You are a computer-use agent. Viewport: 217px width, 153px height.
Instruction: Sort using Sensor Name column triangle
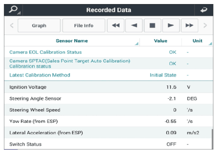click(136, 44)
